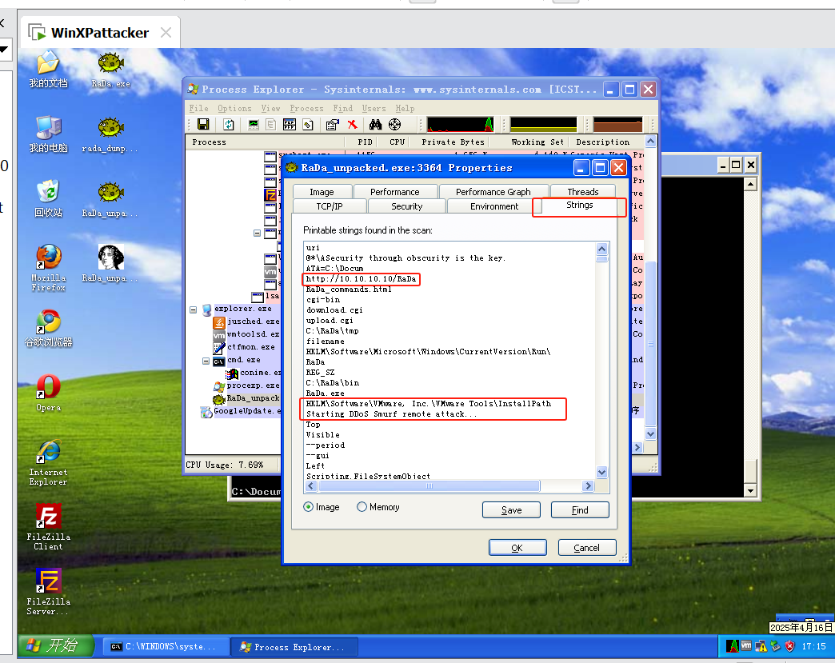Click the DLL/handle view toolbar icon
The height and width of the screenshot is (663, 835).
click(308, 125)
